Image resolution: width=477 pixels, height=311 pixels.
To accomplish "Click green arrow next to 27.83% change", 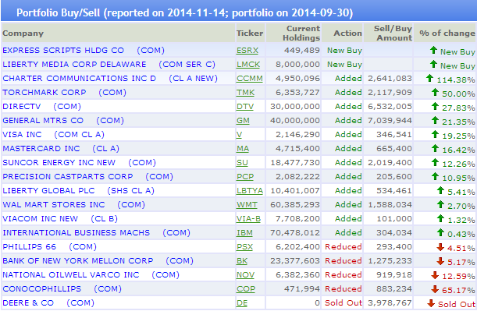I will (435, 106).
